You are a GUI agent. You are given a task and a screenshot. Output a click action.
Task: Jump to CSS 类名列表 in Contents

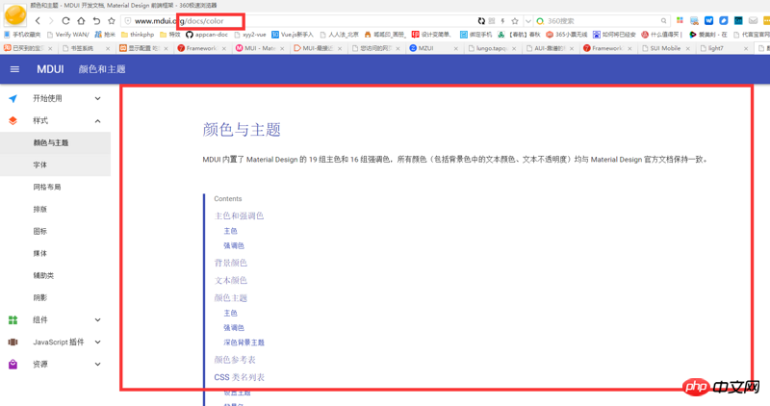(x=239, y=377)
